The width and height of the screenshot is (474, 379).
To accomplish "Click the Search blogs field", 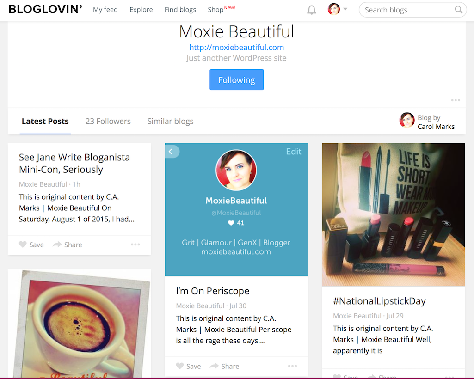I will coord(412,10).
